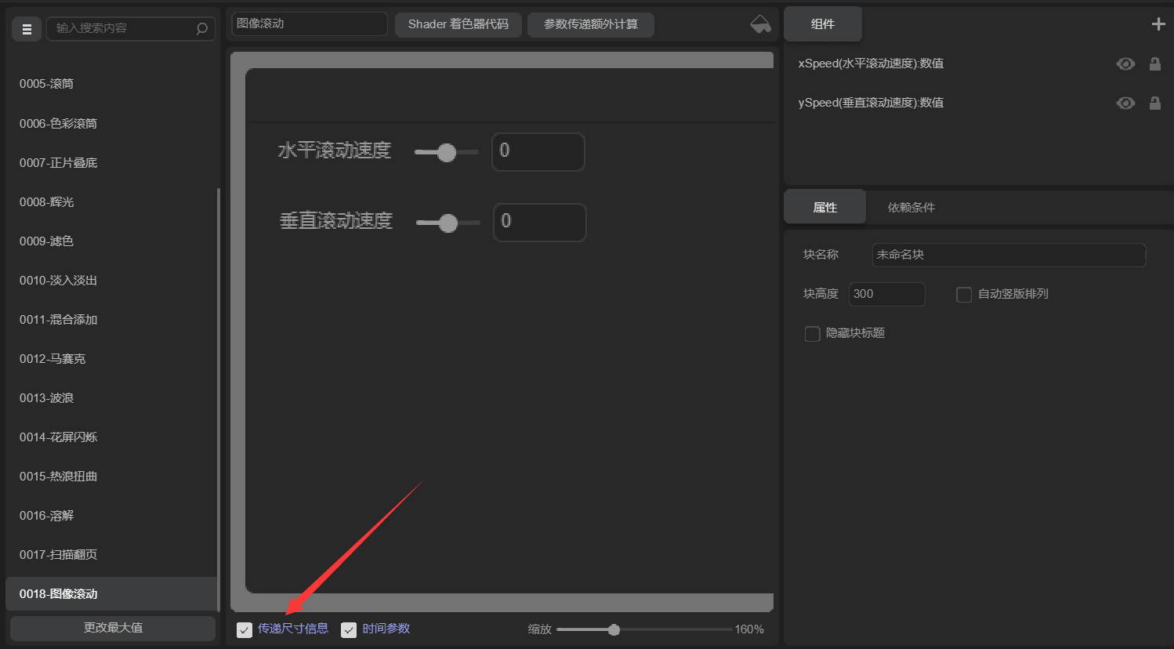Open the hamburger menu beside search

point(27,29)
